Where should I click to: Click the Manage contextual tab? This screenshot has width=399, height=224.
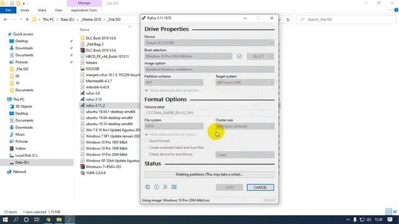(x=84, y=3)
